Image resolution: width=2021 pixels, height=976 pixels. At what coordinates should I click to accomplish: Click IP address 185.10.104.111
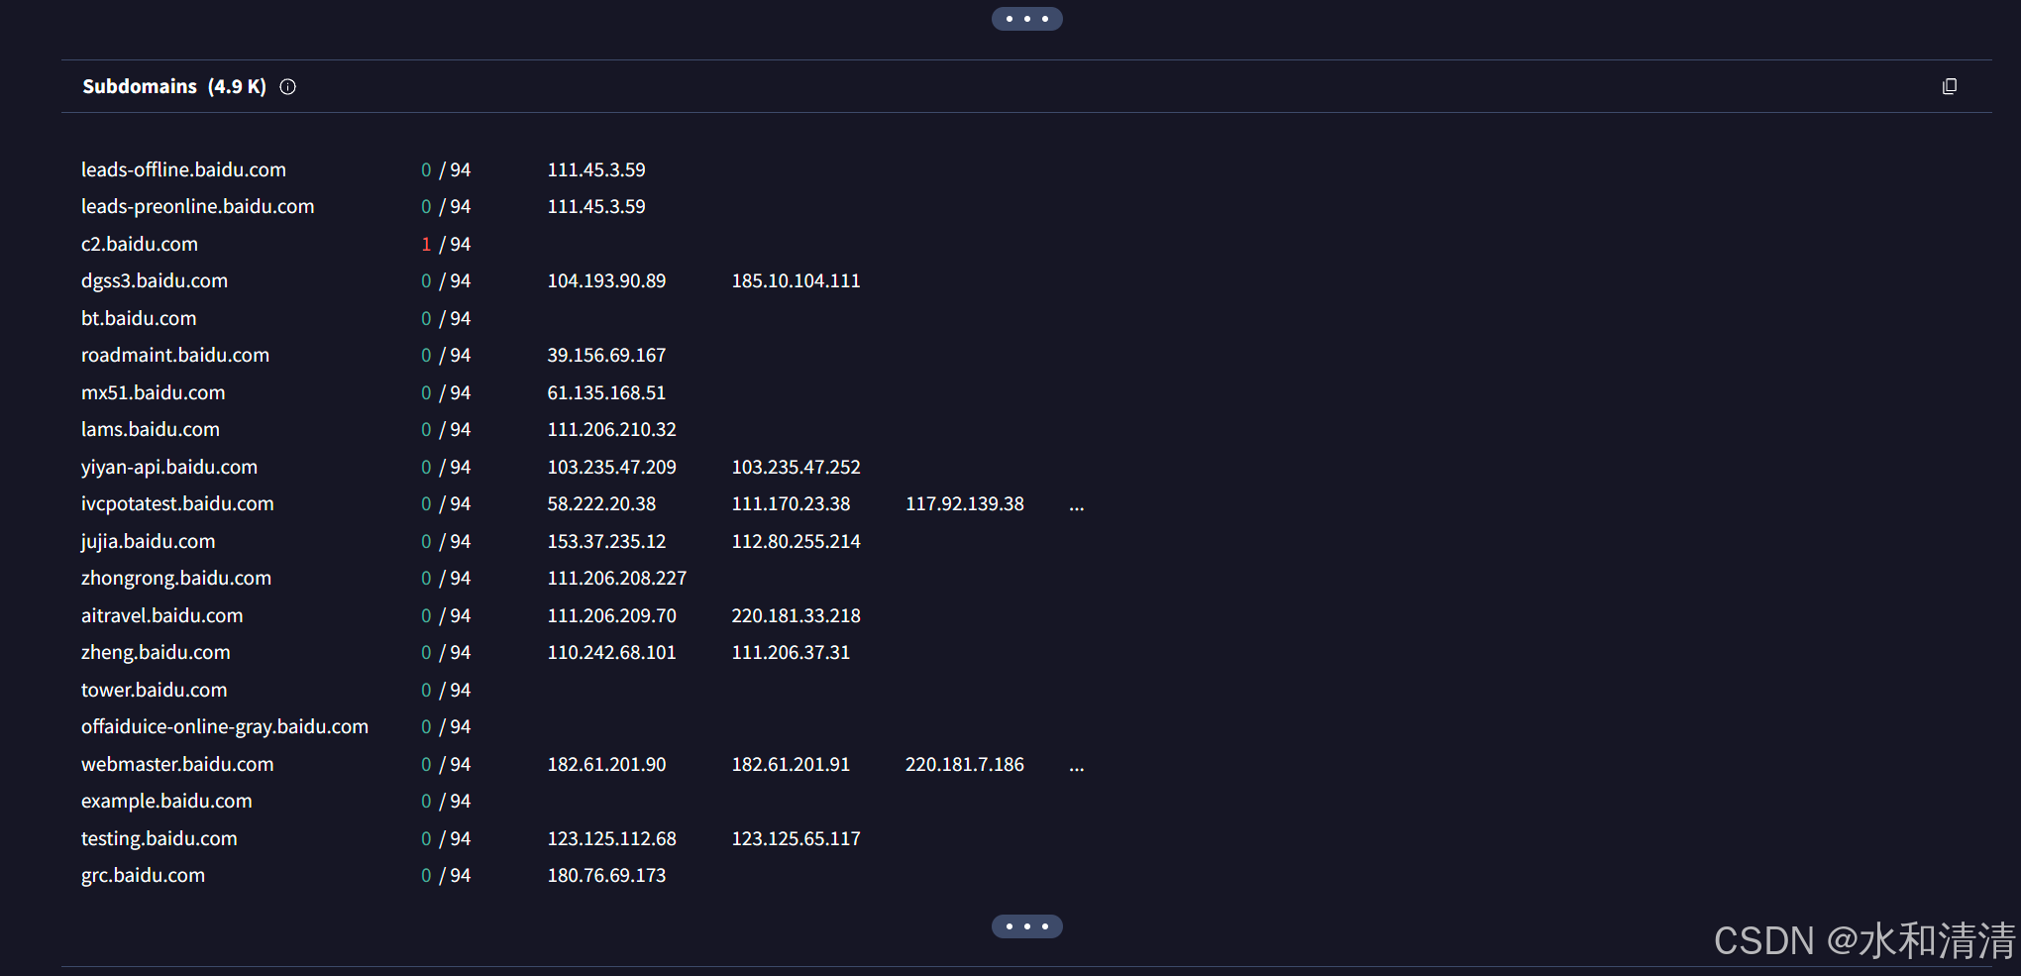click(x=796, y=280)
